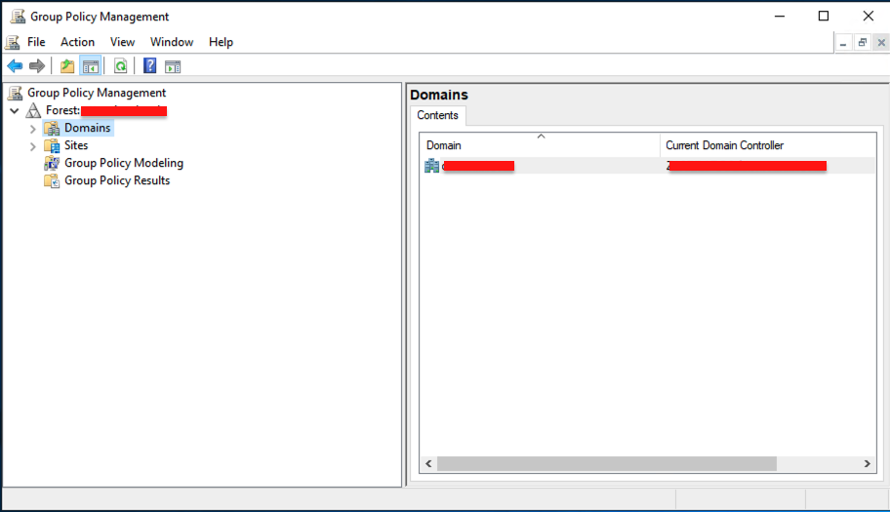This screenshot has height=512, width=890.
Task: Select Group Policy Modeling node
Action: click(123, 163)
